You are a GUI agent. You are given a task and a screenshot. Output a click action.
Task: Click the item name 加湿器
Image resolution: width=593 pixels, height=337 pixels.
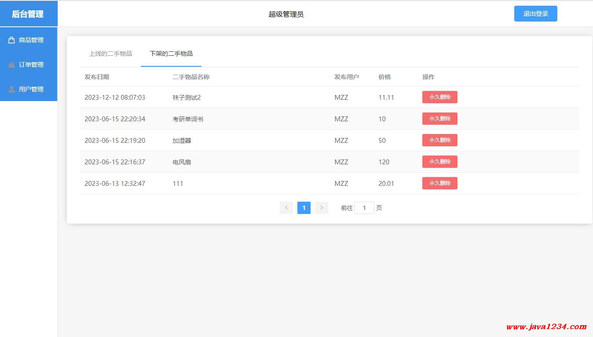click(182, 141)
